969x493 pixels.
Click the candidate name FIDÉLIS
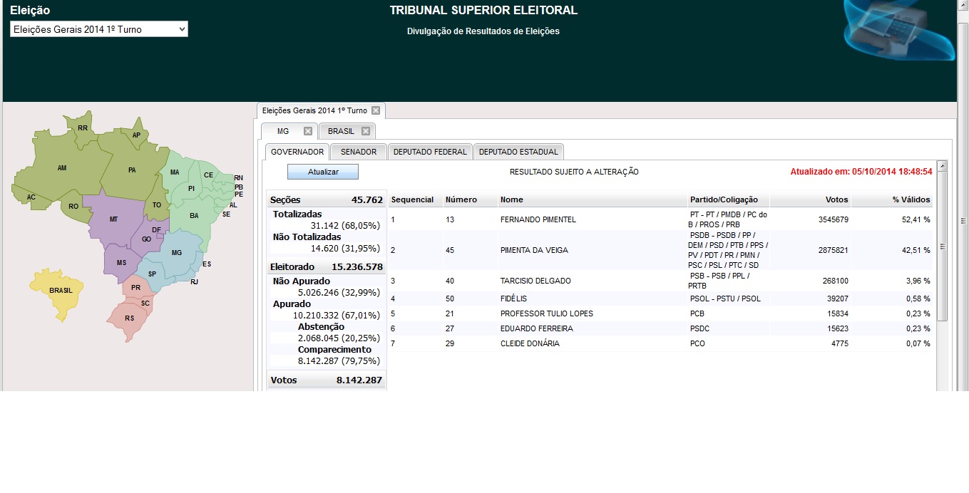pos(513,299)
